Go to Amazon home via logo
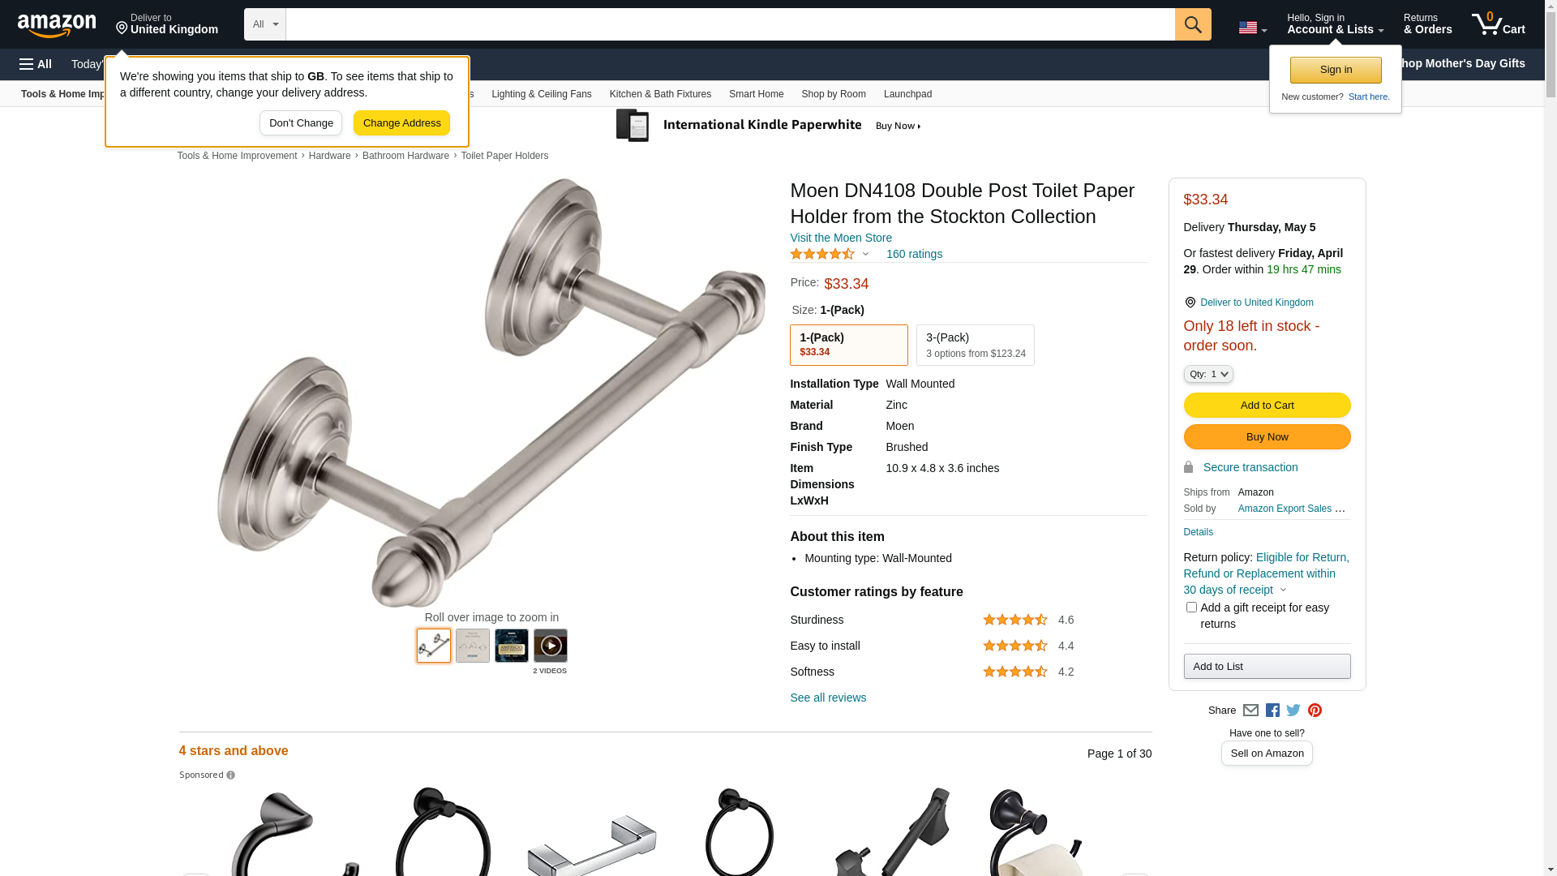1557x876 pixels. click(57, 25)
